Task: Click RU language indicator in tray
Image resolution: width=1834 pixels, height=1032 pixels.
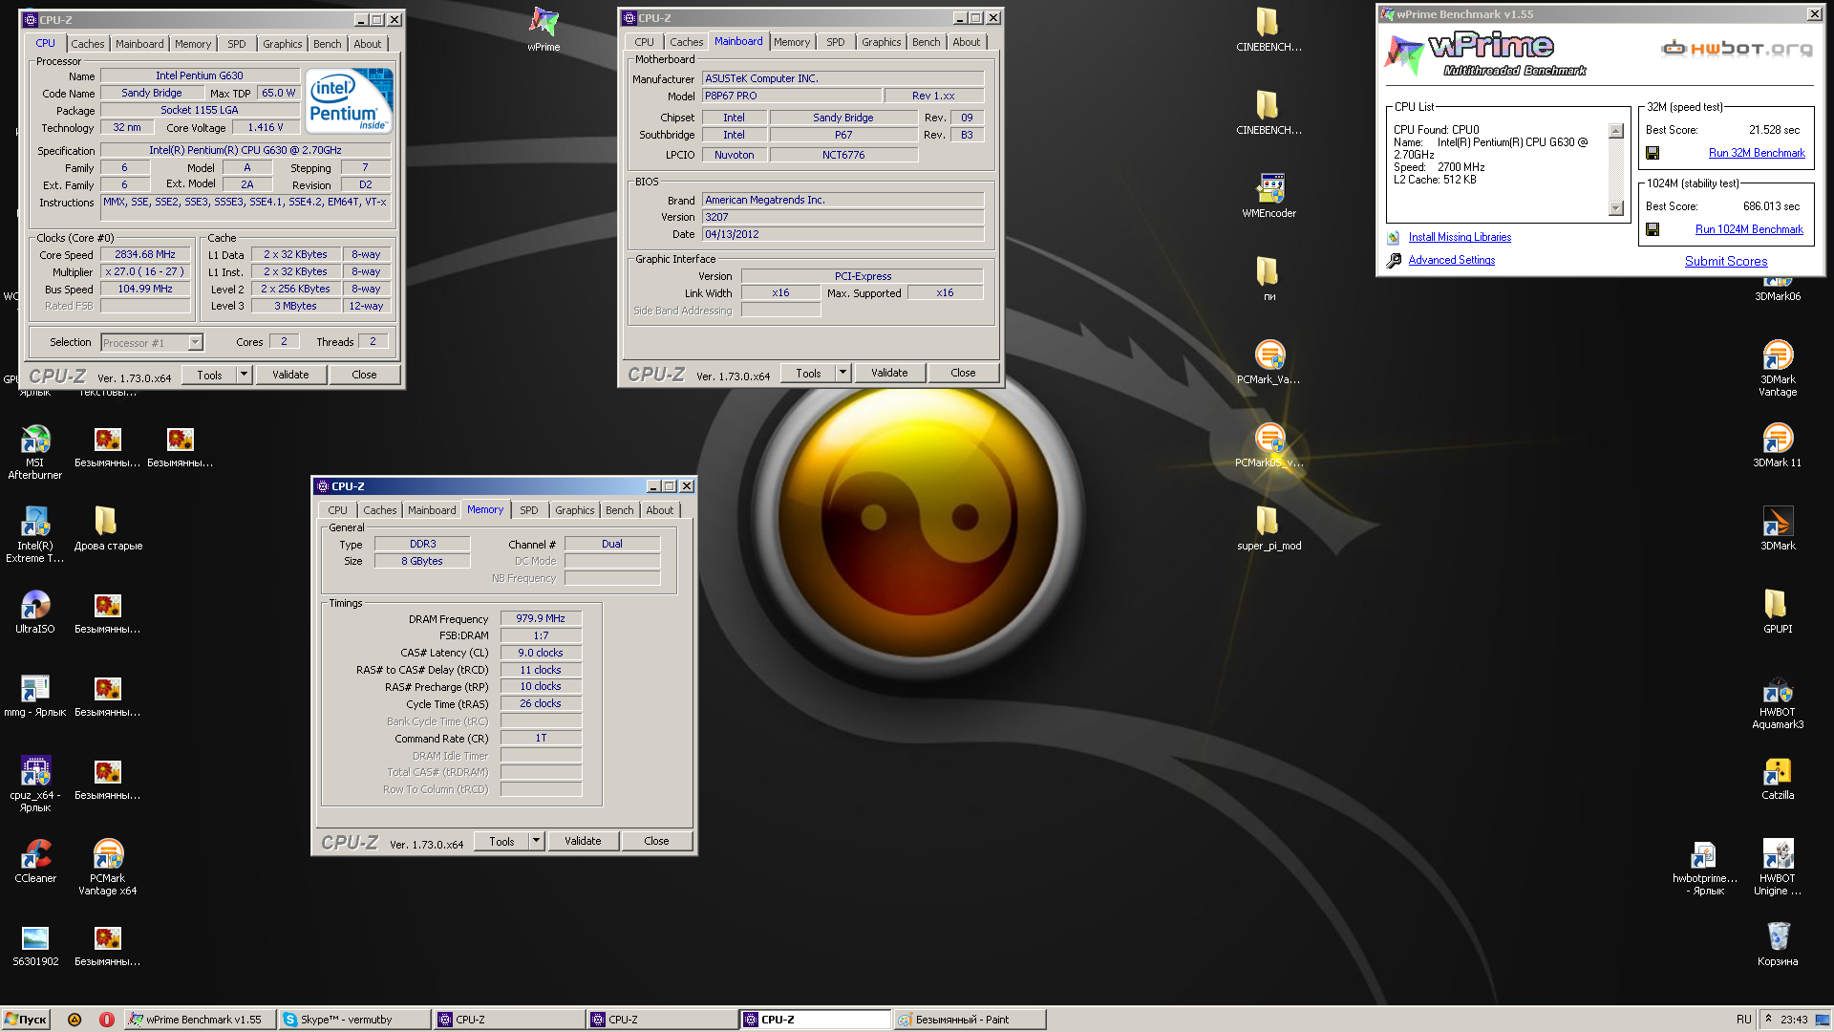Action: (1743, 1020)
